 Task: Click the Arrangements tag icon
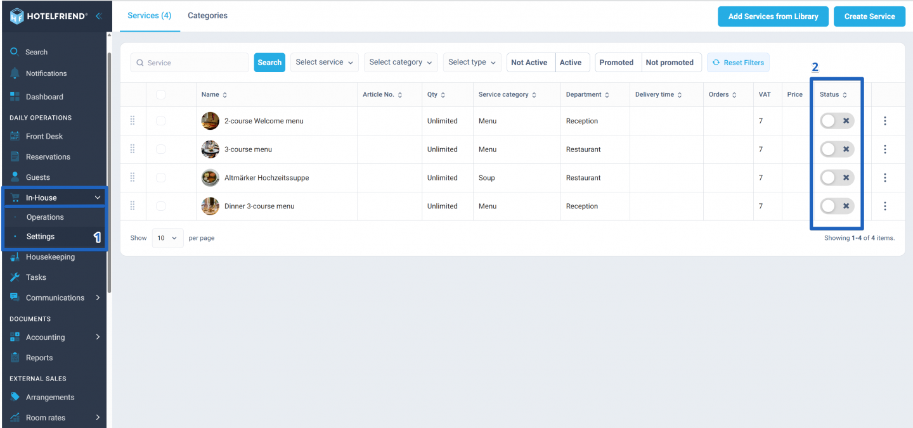point(15,397)
